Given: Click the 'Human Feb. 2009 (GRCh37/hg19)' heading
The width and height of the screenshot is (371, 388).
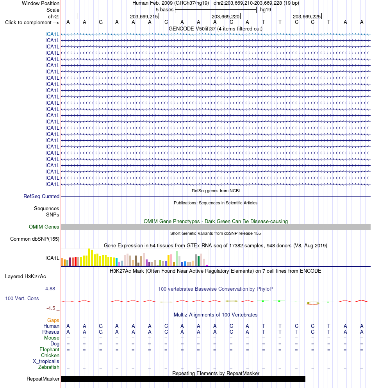Looking at the screenshot, I should (x=171, y=3).
